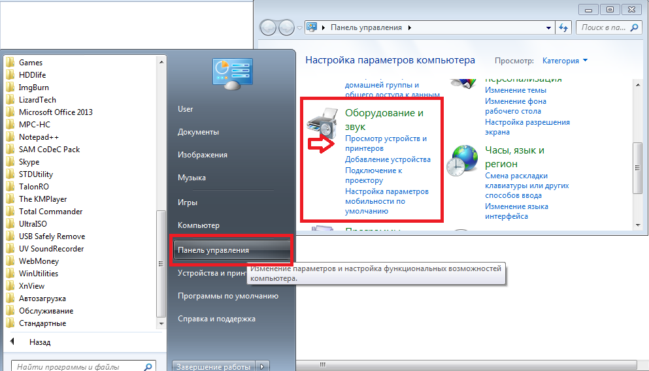The height and width of the screenshot is (371, 649).
Task: Click the Forward navigation arrow button
Action: click(x=286, y=27)
